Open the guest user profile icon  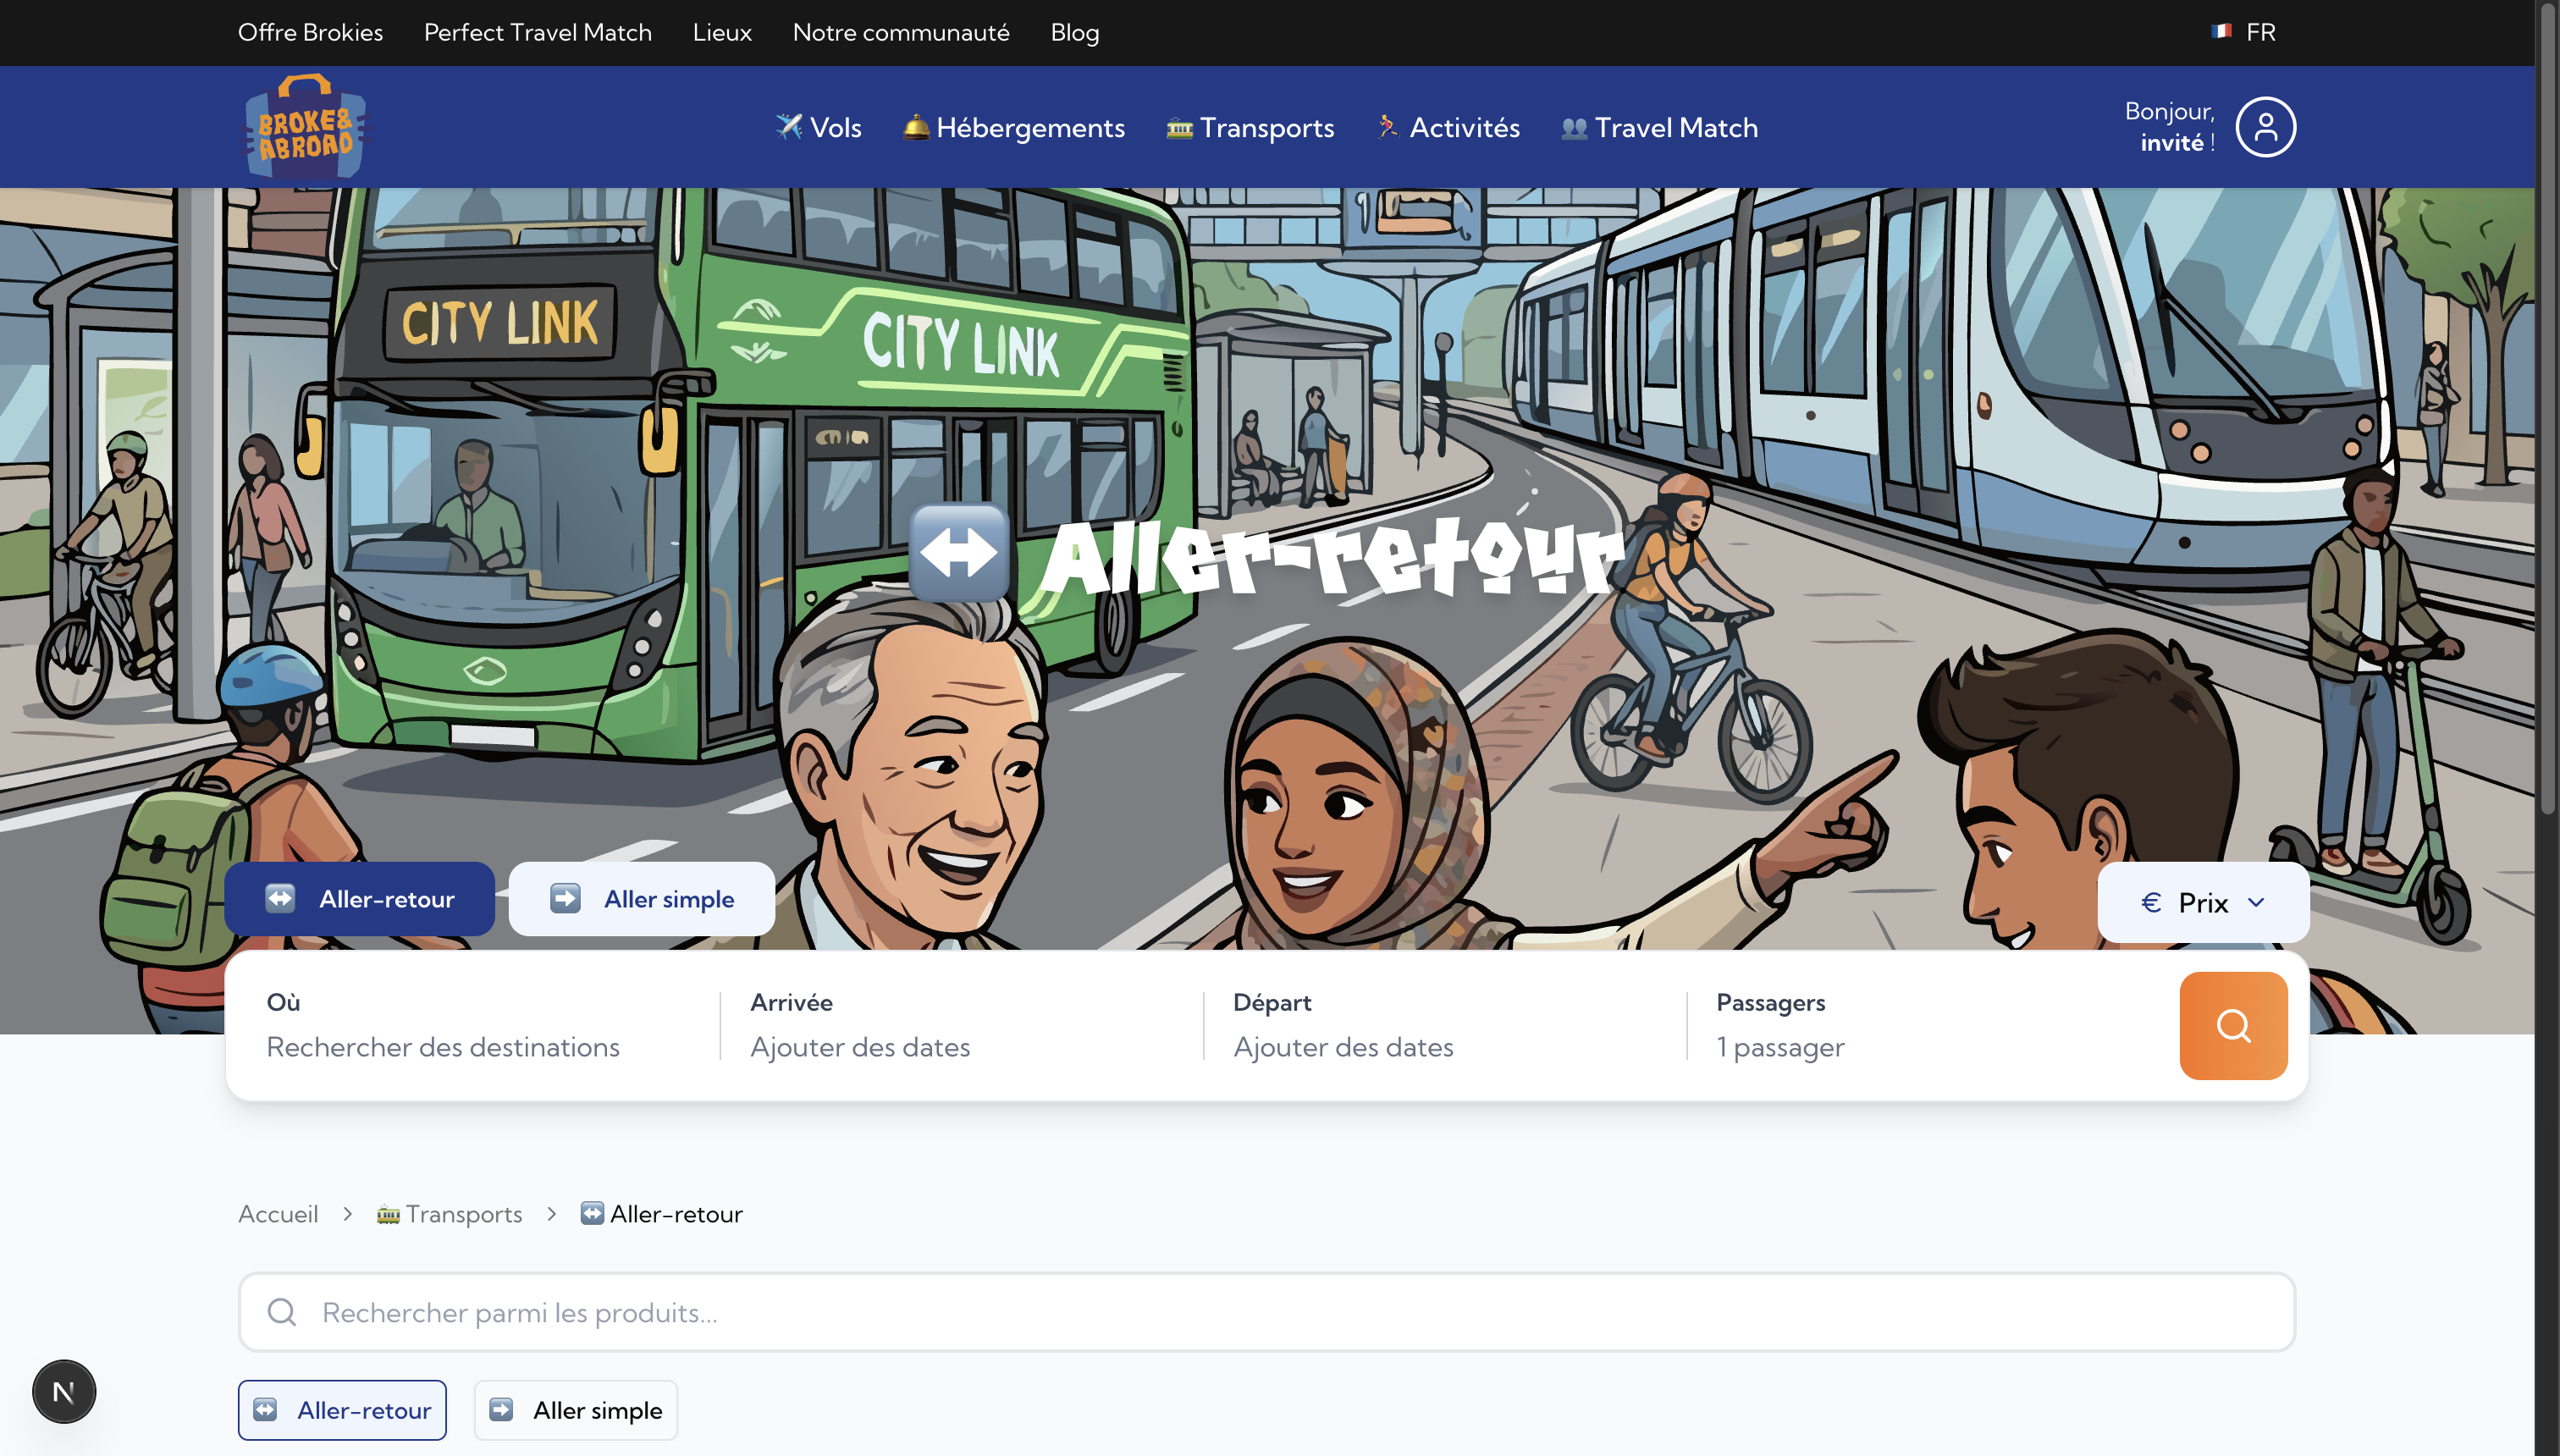click(2265, 127)
